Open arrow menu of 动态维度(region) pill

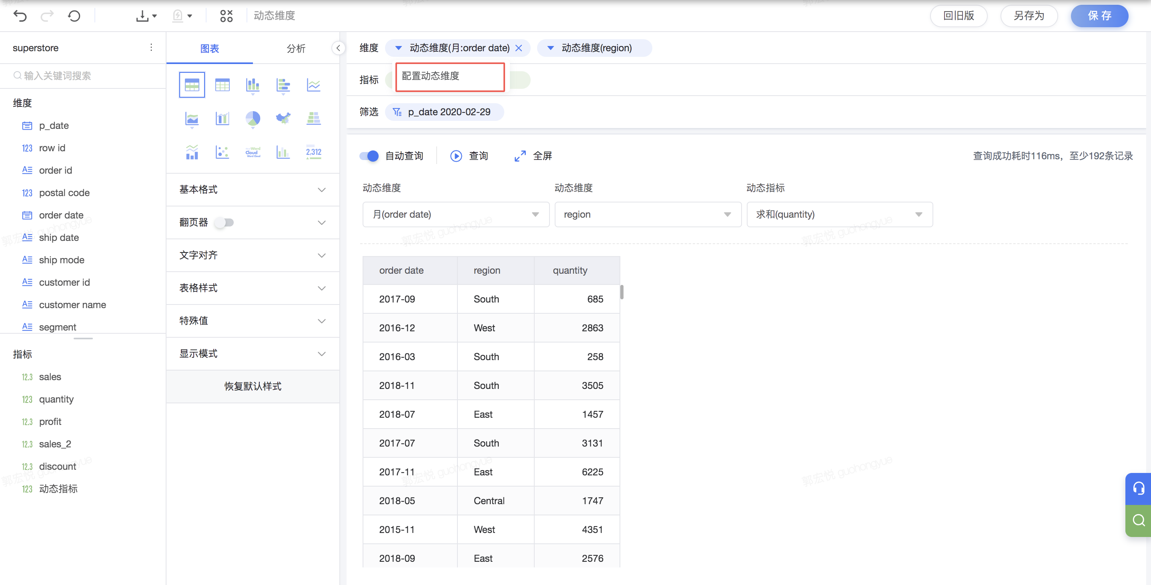[551, 48]
